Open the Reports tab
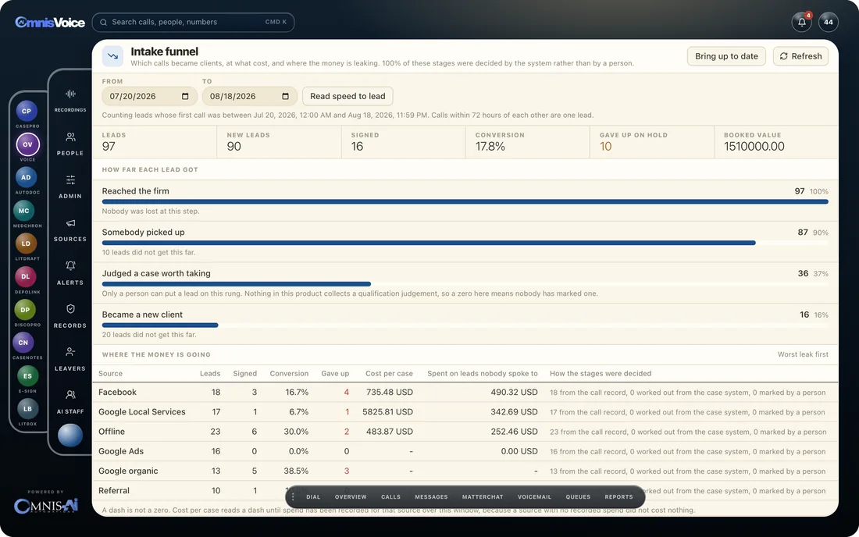 [x=619, y=497]
